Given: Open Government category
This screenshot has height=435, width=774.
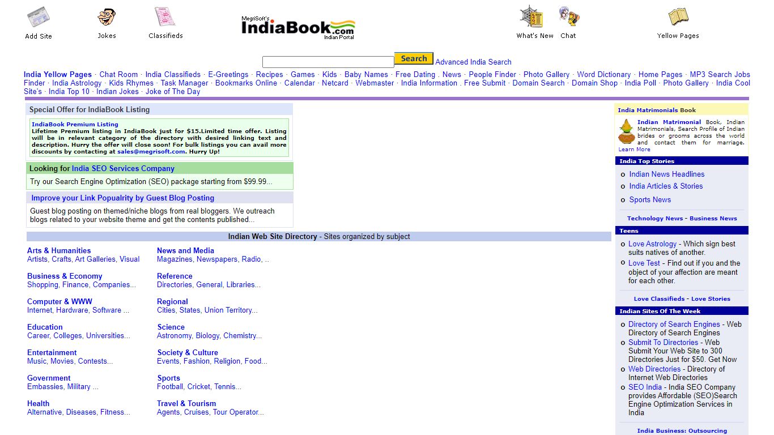Looking at the screenshot, I should point(49,378).
